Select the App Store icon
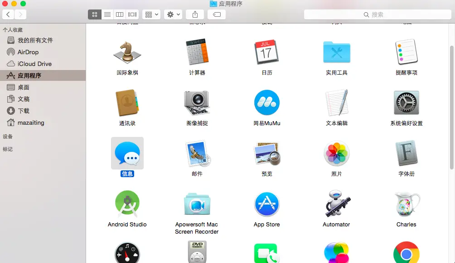 click(x=266, y=204)
